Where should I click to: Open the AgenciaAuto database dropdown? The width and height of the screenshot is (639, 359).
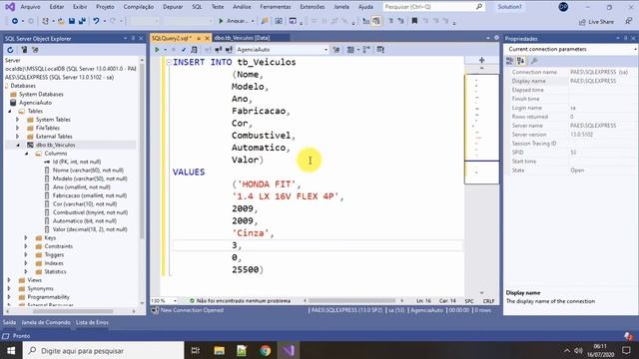point(325,50)
